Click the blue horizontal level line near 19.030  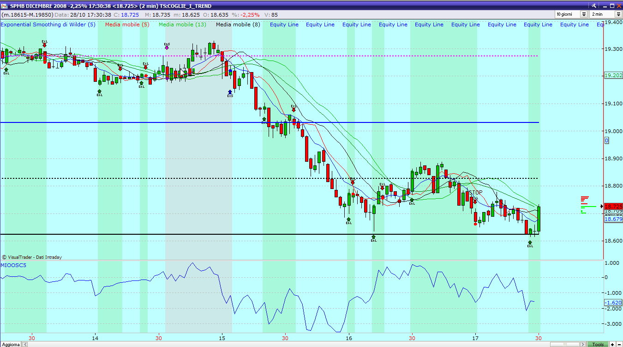point(270,122)
